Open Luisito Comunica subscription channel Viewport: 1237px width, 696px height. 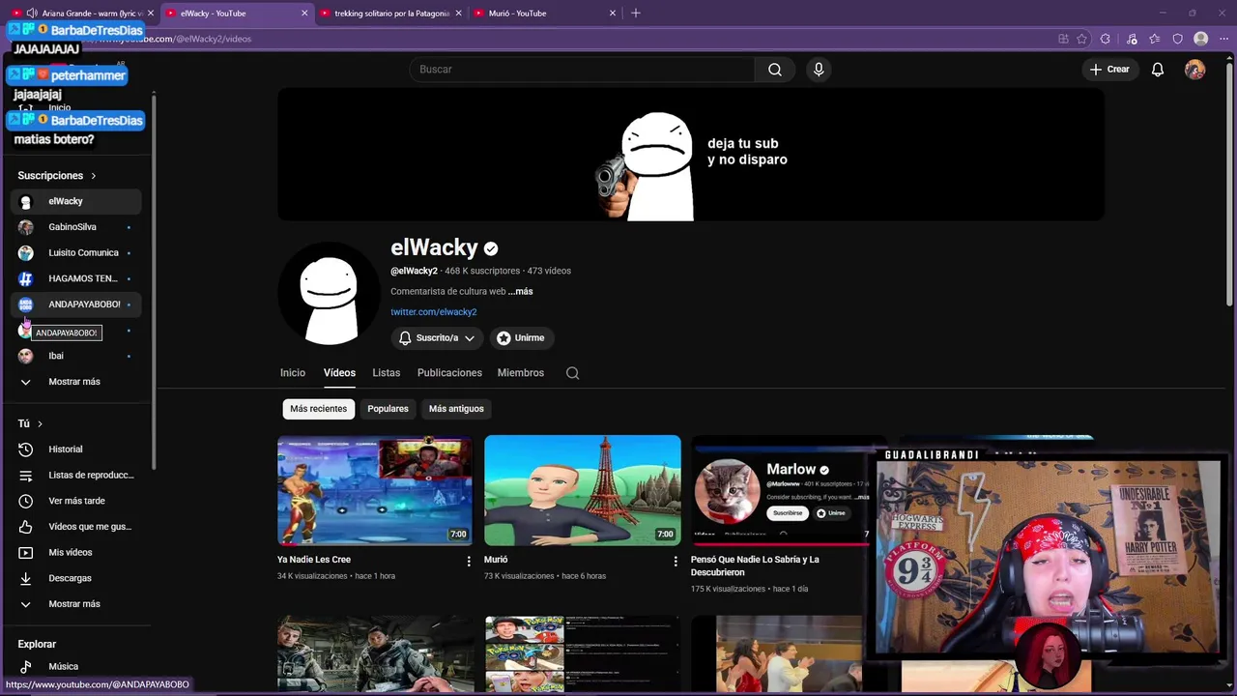point(77,253)
